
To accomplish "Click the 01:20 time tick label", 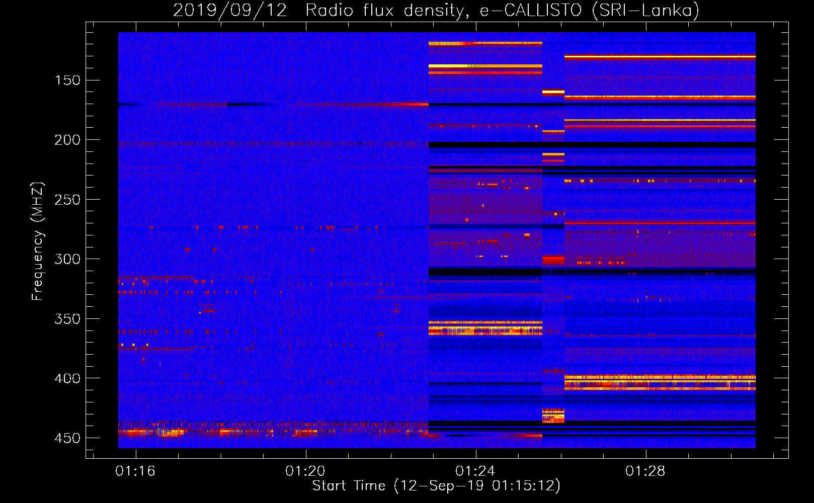I will coord(305,471).
